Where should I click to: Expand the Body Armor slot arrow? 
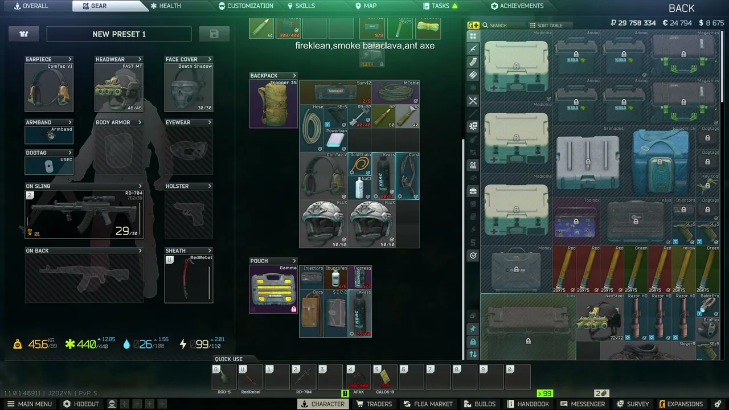[140, 122]
